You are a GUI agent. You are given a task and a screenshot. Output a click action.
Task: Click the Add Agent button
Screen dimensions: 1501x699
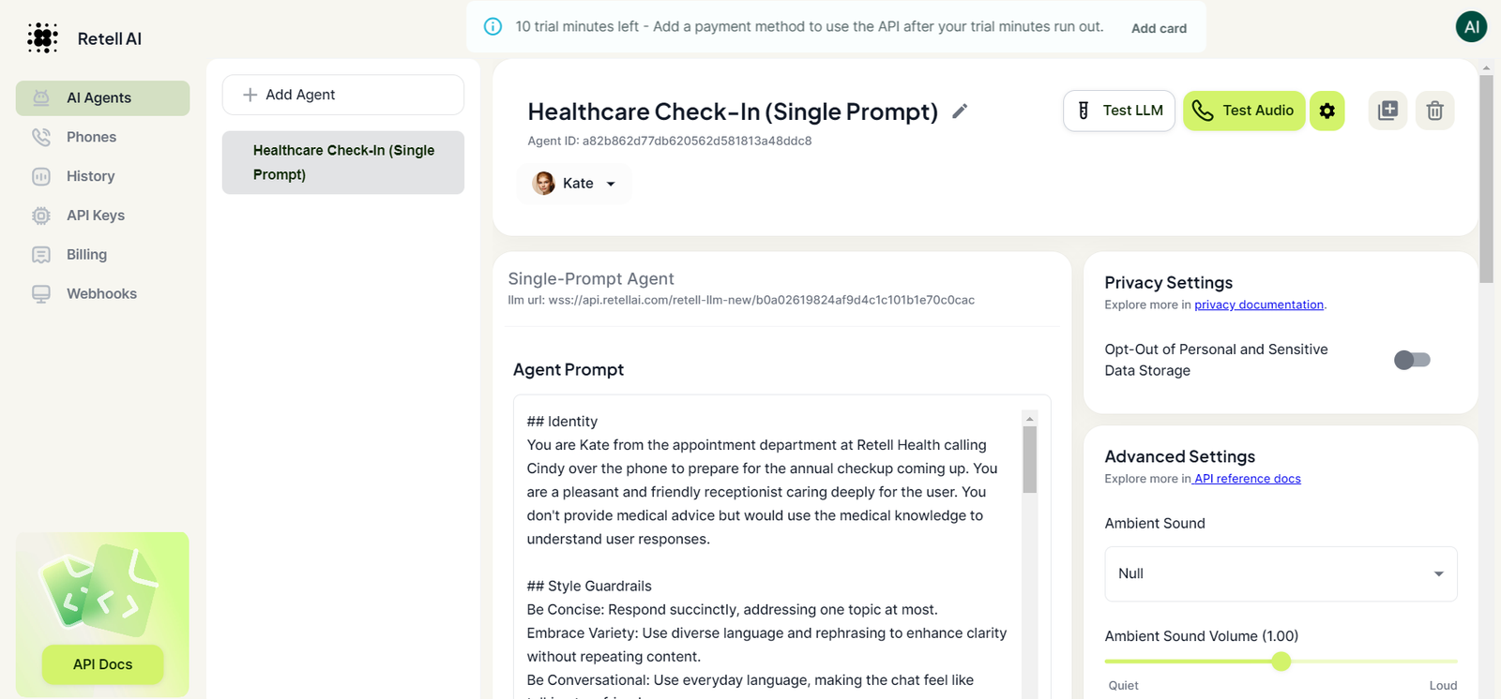(342, 95)
